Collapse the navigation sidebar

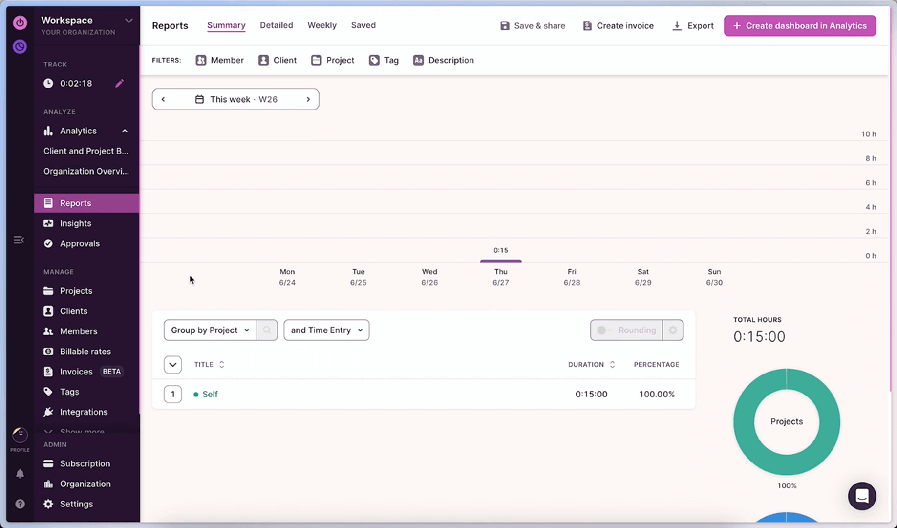(x=19, y=240)
